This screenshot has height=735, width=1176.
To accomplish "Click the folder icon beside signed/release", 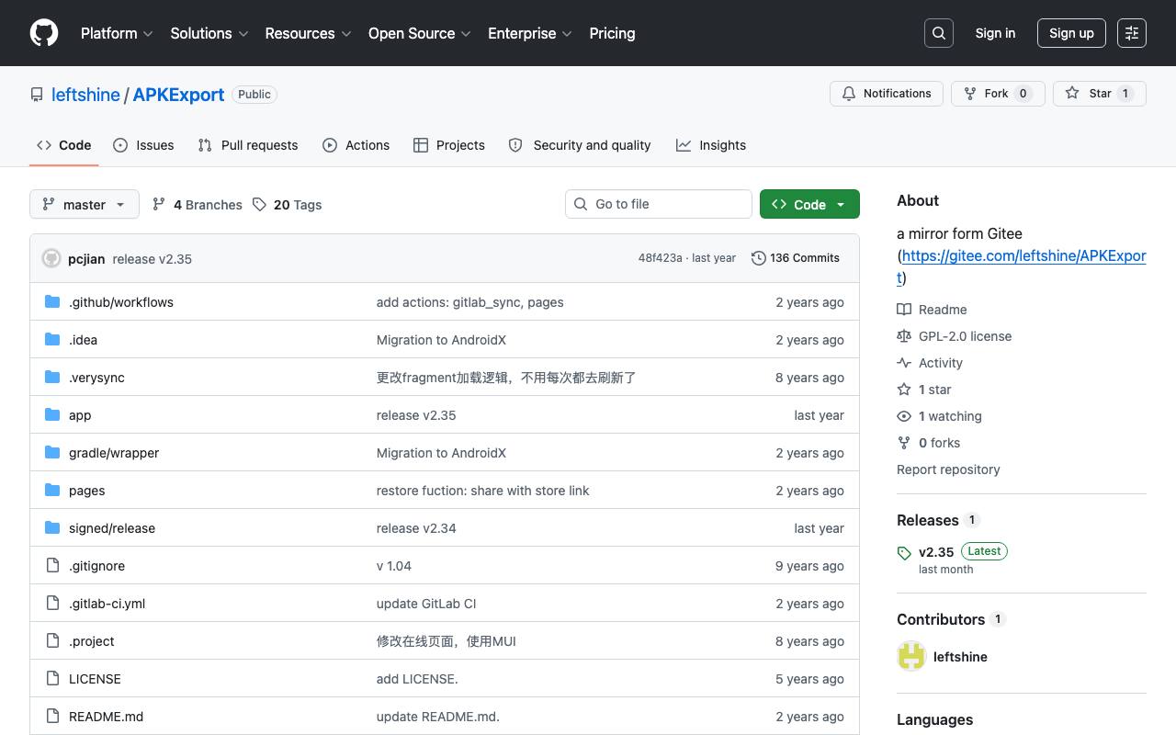I will click(52, 528).
